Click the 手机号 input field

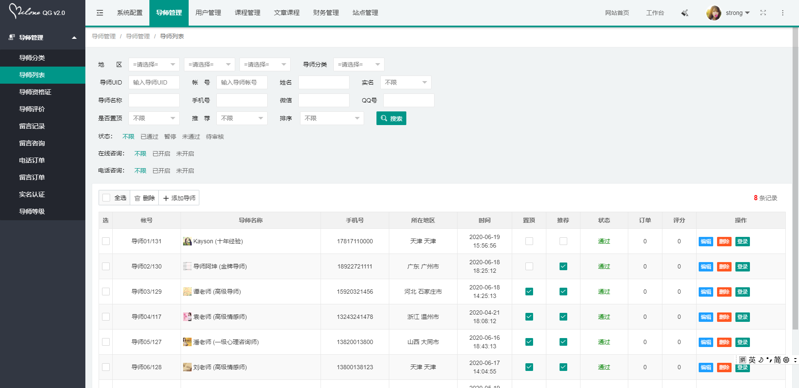pyautogui.click(x=242, y=100)
